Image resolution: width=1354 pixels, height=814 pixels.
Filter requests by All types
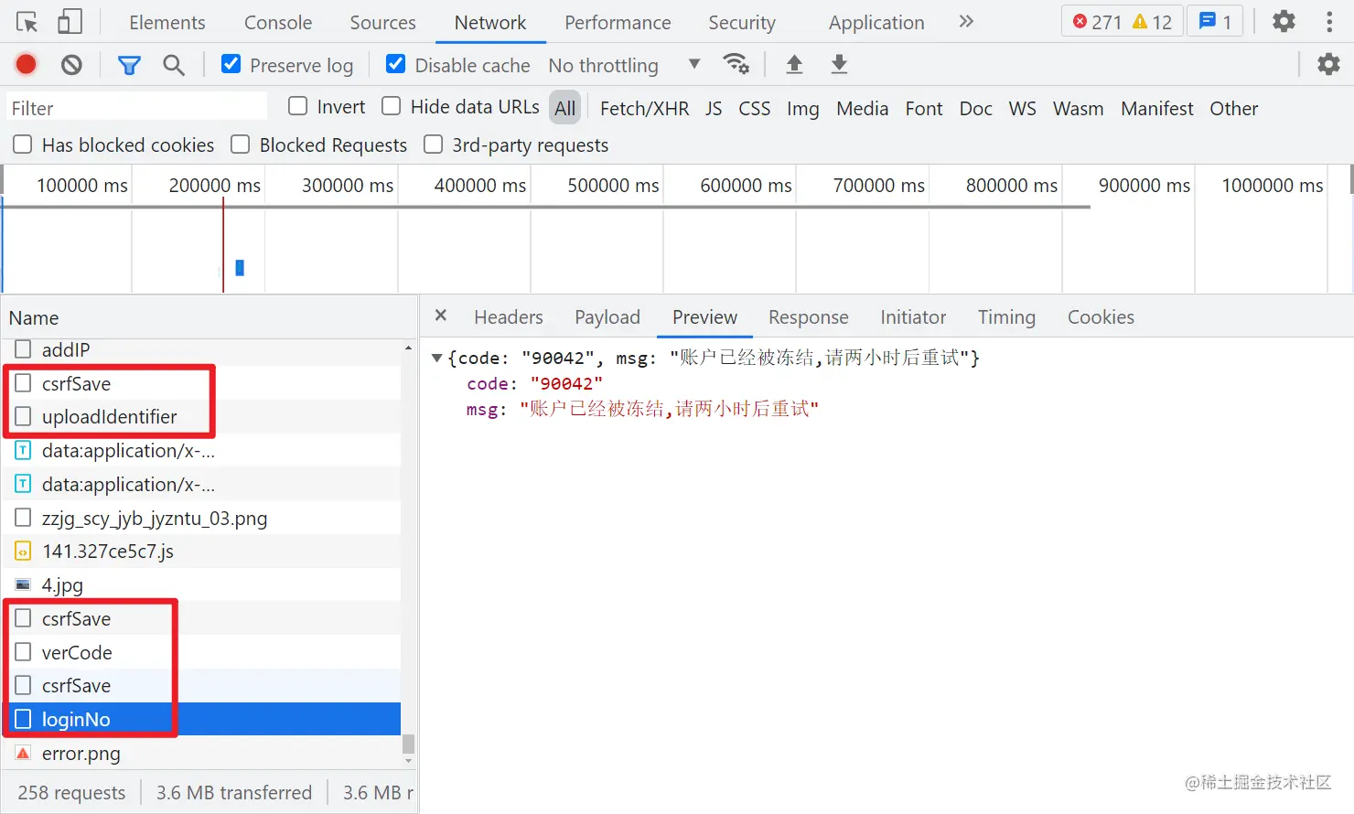coord(565,108)
